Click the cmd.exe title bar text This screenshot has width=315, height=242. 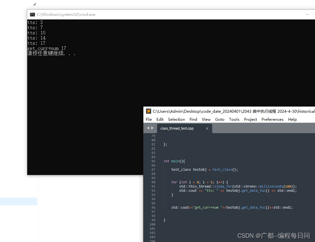tap(66, 15)
